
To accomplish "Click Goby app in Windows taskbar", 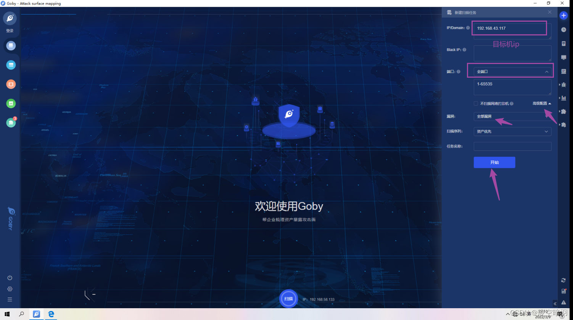I will click(37, 314).
